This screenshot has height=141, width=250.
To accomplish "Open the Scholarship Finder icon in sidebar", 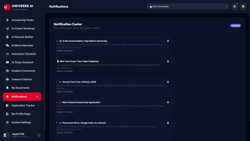I will pos(7,20).
